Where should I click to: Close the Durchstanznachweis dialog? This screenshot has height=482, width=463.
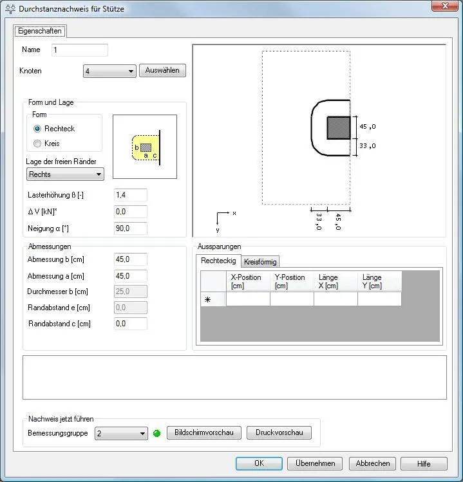click(444, 6)
